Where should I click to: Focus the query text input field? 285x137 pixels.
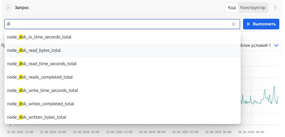point(118,24)
